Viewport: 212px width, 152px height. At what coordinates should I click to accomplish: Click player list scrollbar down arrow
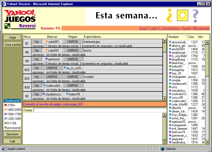click(x=207, y=142)
